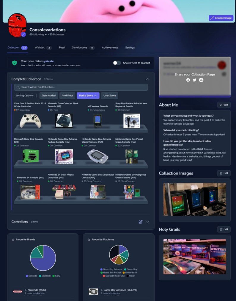The image size is (236, 301).
Task: Click the Favourite Platforms star icon
Action: (89, 240)
